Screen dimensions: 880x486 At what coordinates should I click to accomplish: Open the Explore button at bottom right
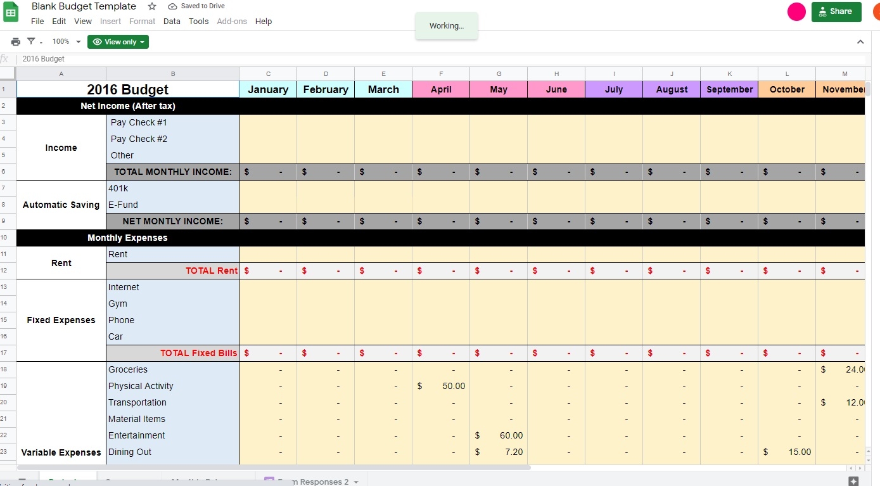pos(853,481)
